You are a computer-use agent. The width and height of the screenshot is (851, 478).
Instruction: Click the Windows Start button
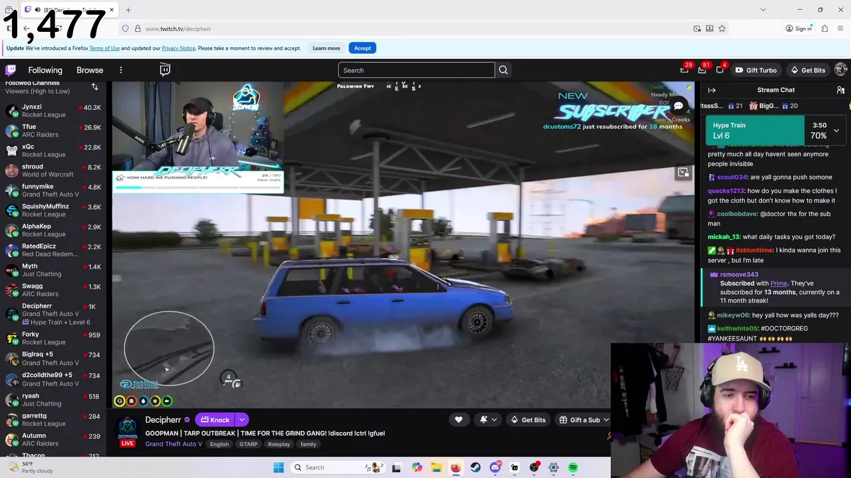tap(279, 467)
